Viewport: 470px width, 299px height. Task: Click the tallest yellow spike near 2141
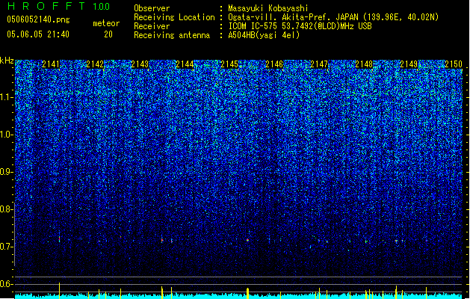[59, 290]
